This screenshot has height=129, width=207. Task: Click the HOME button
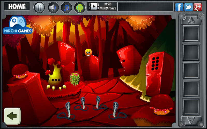pyautogui.click(x=17, y=6)
